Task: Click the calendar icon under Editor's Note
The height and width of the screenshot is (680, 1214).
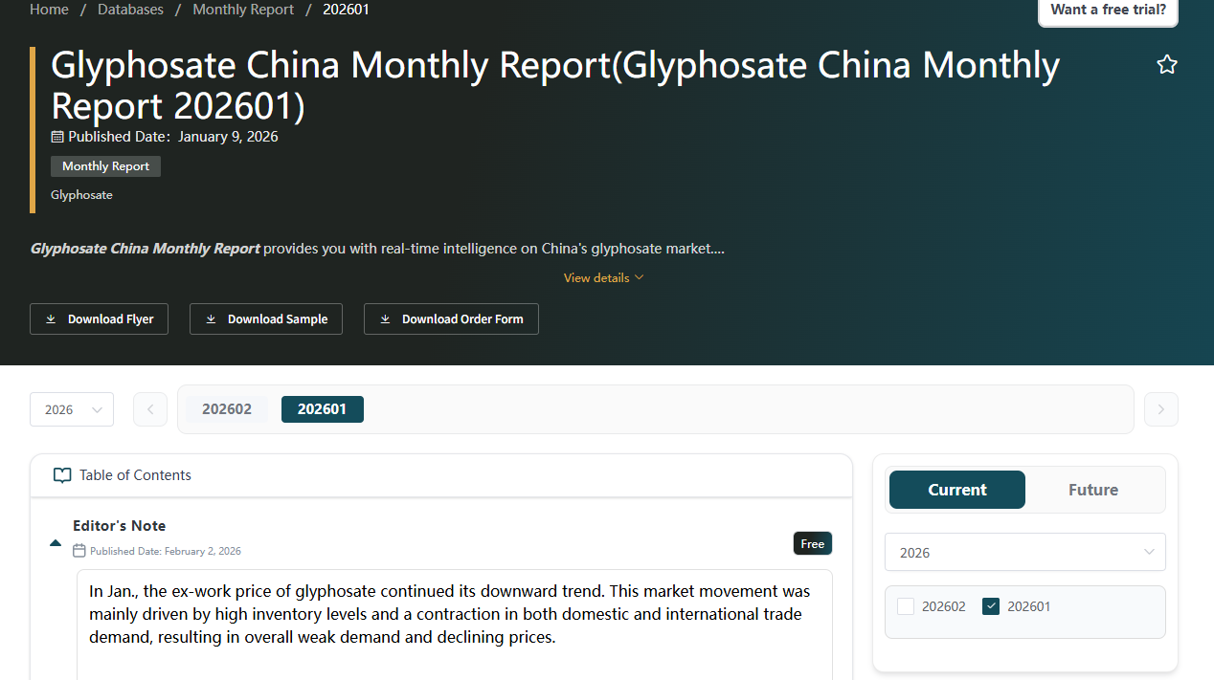Action: tap(80, 551)
